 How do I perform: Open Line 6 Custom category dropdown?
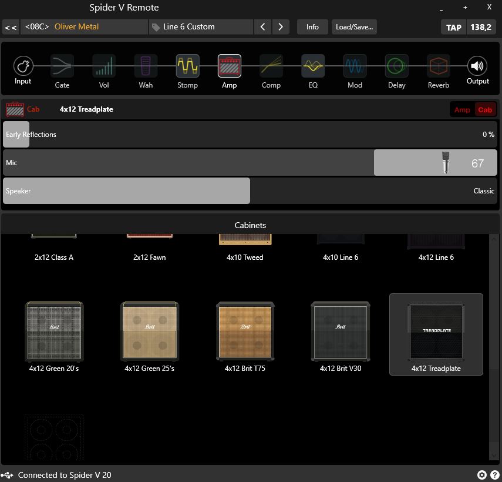201,27
